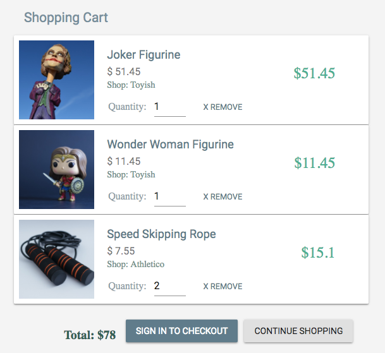The image size is (385, 353).
Task: Remove Joker Figurine from the cart
Action: point(223,107)
